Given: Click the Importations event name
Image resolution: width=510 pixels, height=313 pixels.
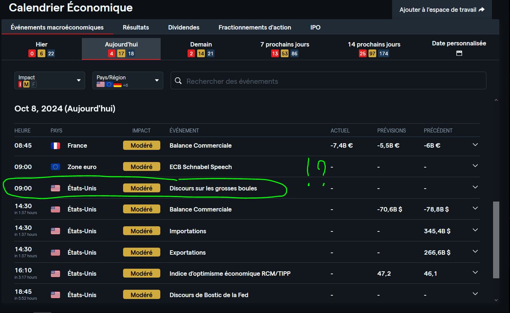Looking at the screenshot, I should [188, 231].
